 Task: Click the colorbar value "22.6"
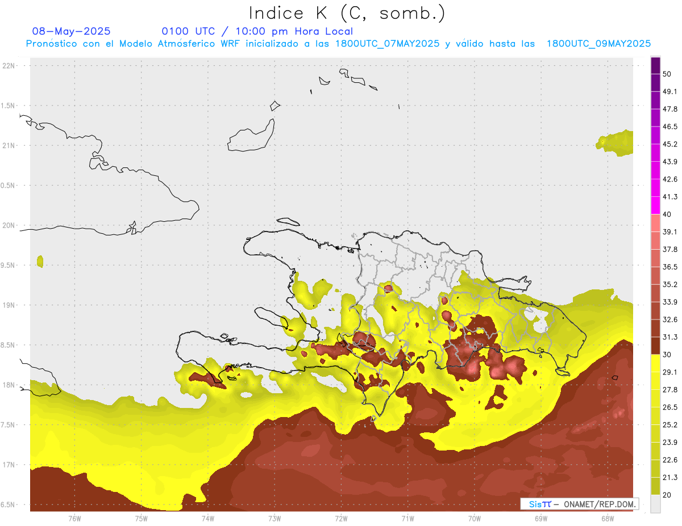tap(670, 460)
